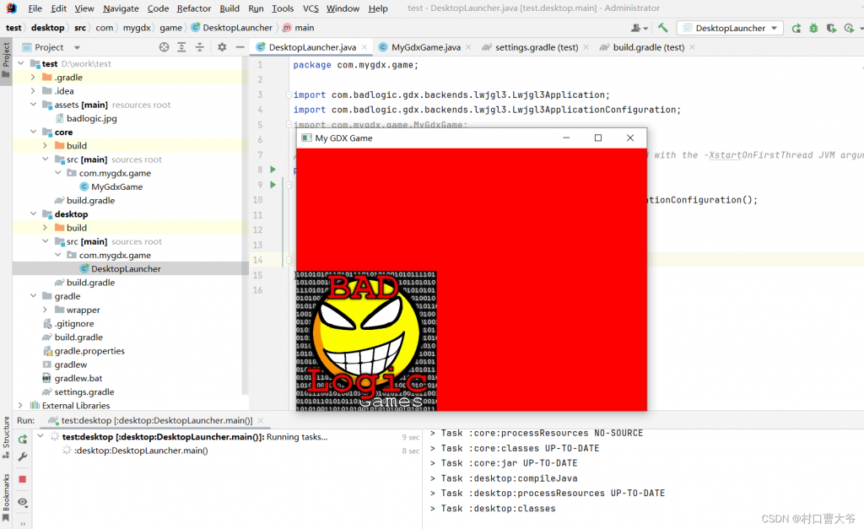Image resolution: width=864 pixels, height=529 pixels.
Task: Click the Build Project hammer icon
Action: [663, 28]
